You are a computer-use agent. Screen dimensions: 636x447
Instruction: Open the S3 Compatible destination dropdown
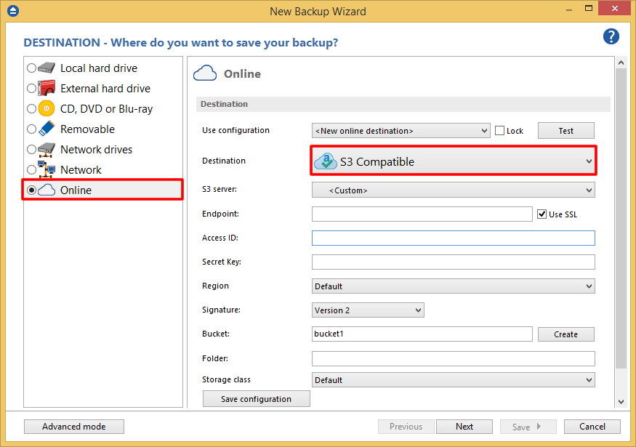pyautogui.click(x=454, y=161)
